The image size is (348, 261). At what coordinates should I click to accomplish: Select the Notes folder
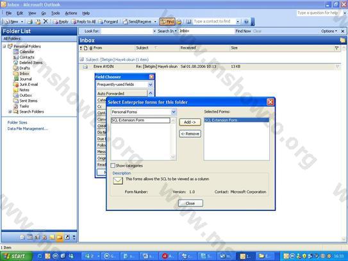[24, 90]
